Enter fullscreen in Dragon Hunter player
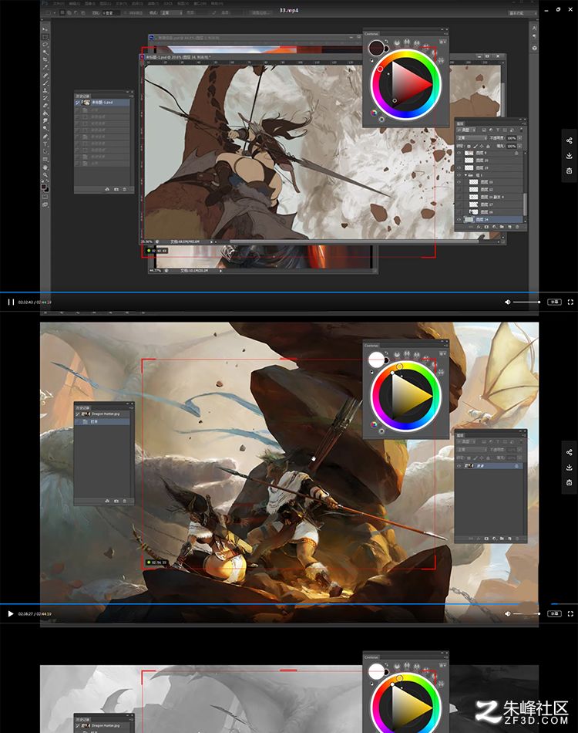Image resolution: width=578 pixels, height=733 pixels. point(570,614)
